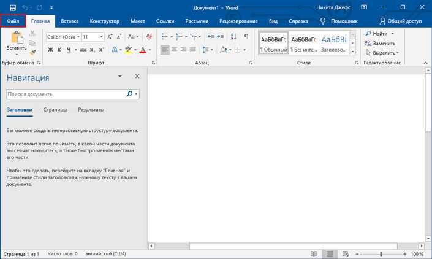Click the Заменить replace button

pos(380,44)
